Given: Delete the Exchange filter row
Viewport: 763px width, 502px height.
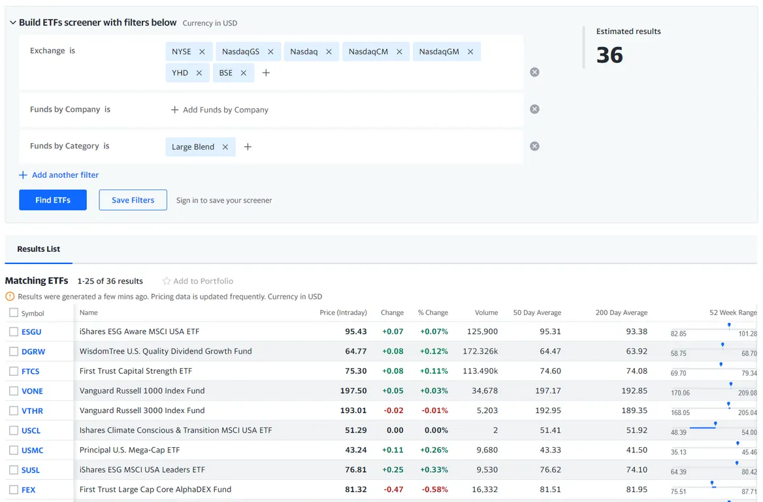Looking at the screenshot, I should 534,72.
